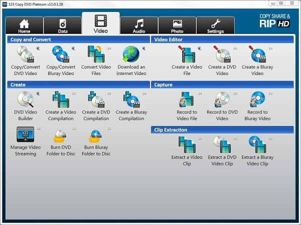The image size is (301, 225).
Task: Launch Record to Bluray Video
Action: (x=257, y=100)
